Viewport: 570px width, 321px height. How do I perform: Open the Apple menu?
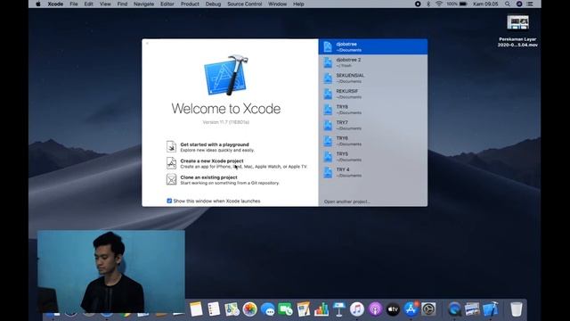pyautogui.click(x=38, y=4)
